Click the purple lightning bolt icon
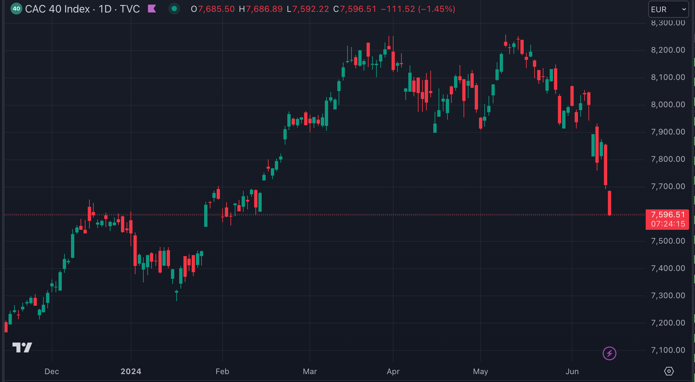The image size is (695, 382). point(609,353)
